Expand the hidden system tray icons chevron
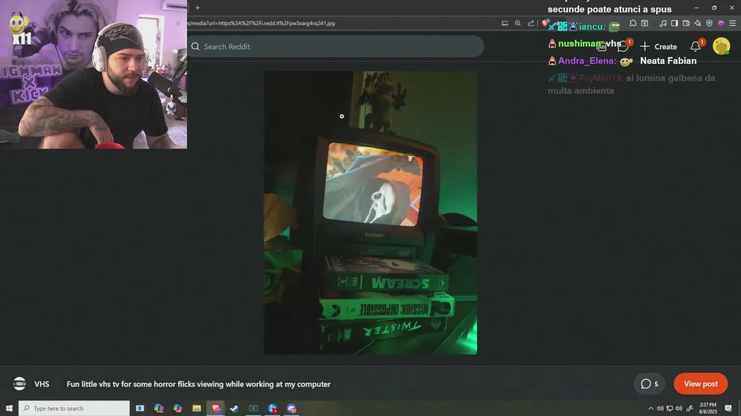Screen dimensions: 741x416 click(651, 408)
